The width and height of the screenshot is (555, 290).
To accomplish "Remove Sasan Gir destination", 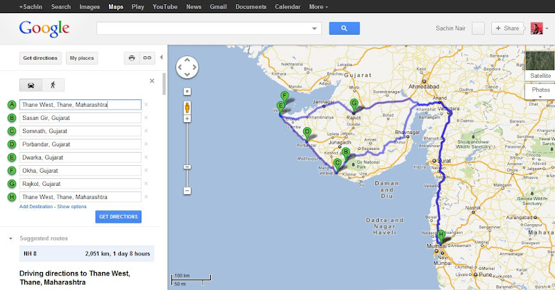I will point(146,117).
